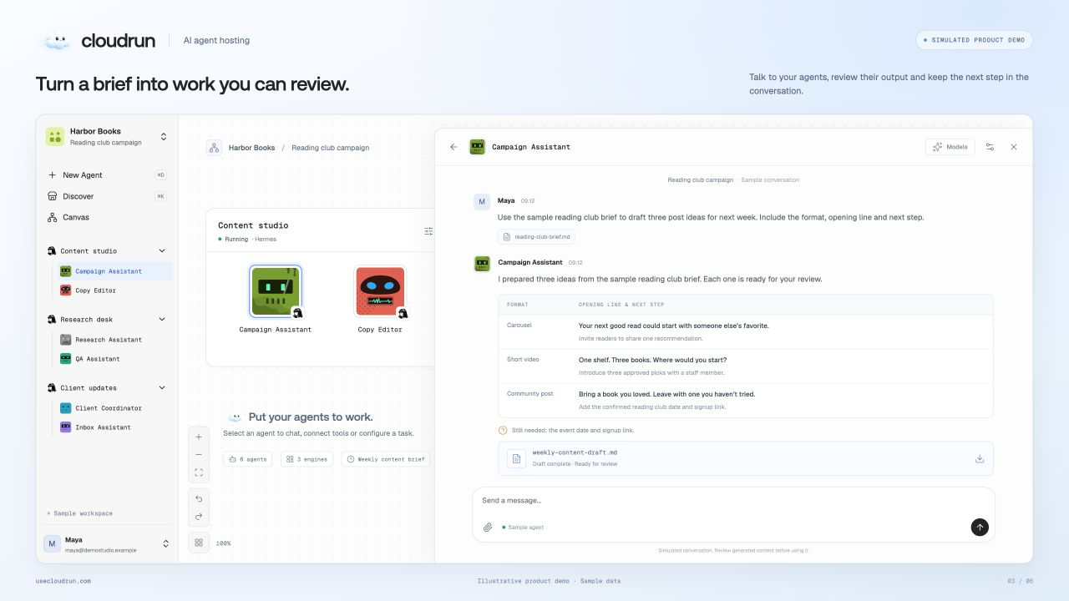This screenshot has height=601, width=1069.
Task: Click the Weekly content brief chip
Action: point(386,459)
